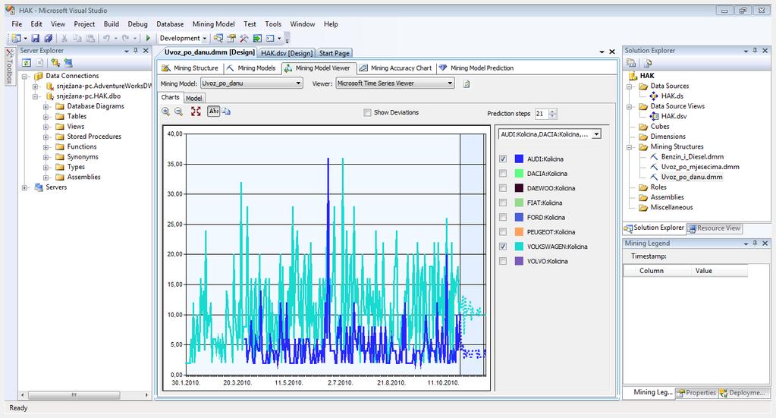
Task: Click the properties icon in Solution Explorer toolbar
Action: (631, 63)
